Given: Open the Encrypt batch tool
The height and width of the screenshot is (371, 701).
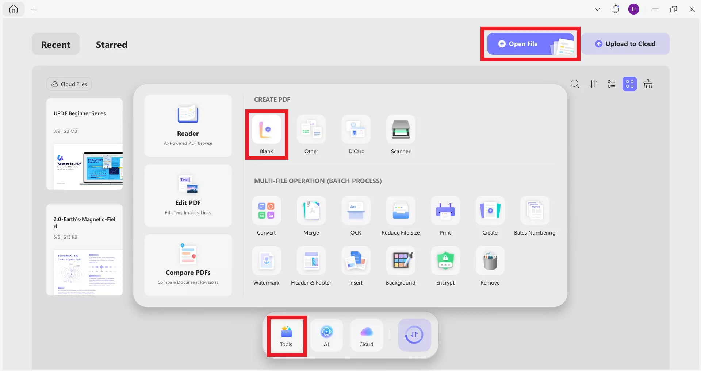Looking at the screenshot, I should point(445,261).
